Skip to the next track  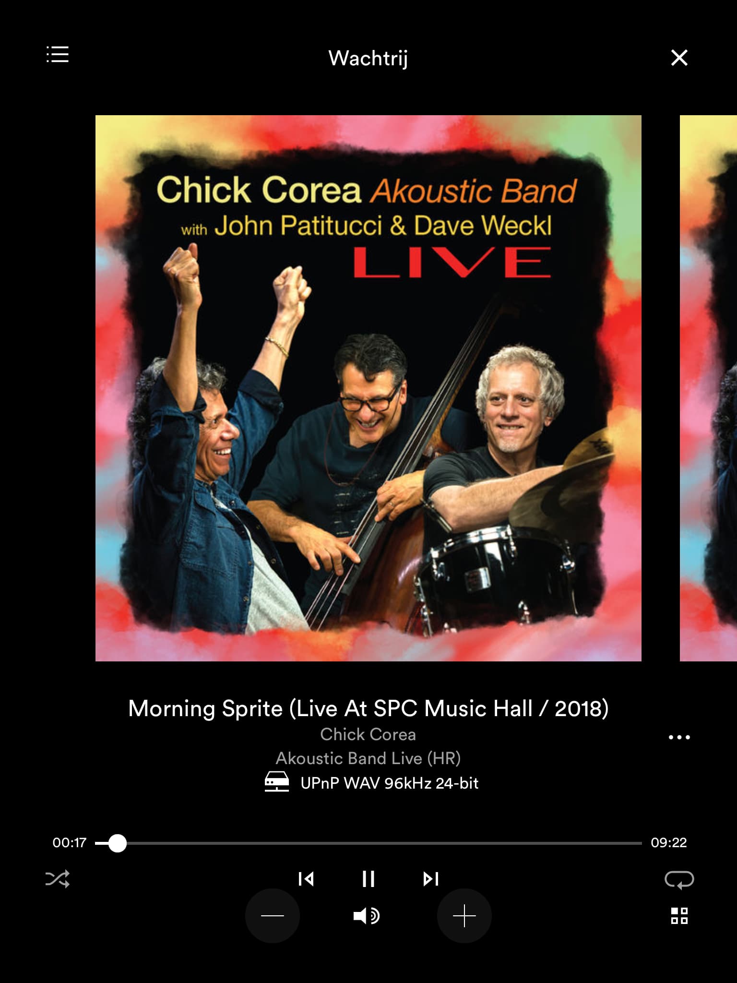pyautogui.click(x=431, y=879)
